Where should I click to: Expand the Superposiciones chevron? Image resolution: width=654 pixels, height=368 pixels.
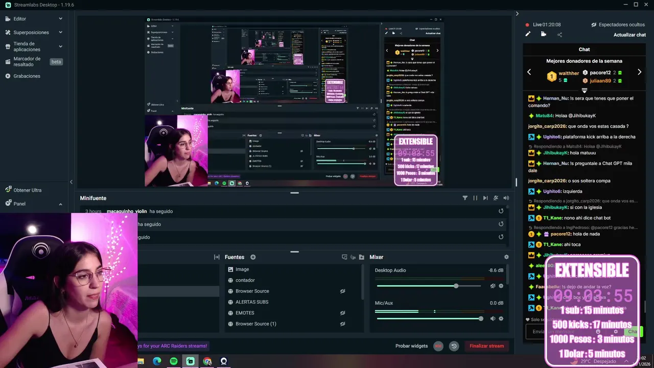click(x=60, y=32)
